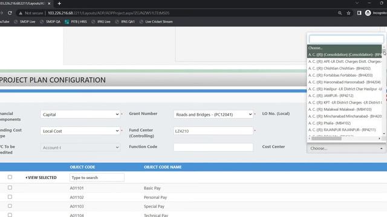Screen dimensions: 387x217
Task: Check the A01101 Basic Pay checkbox
Action: tap(10, 187)
